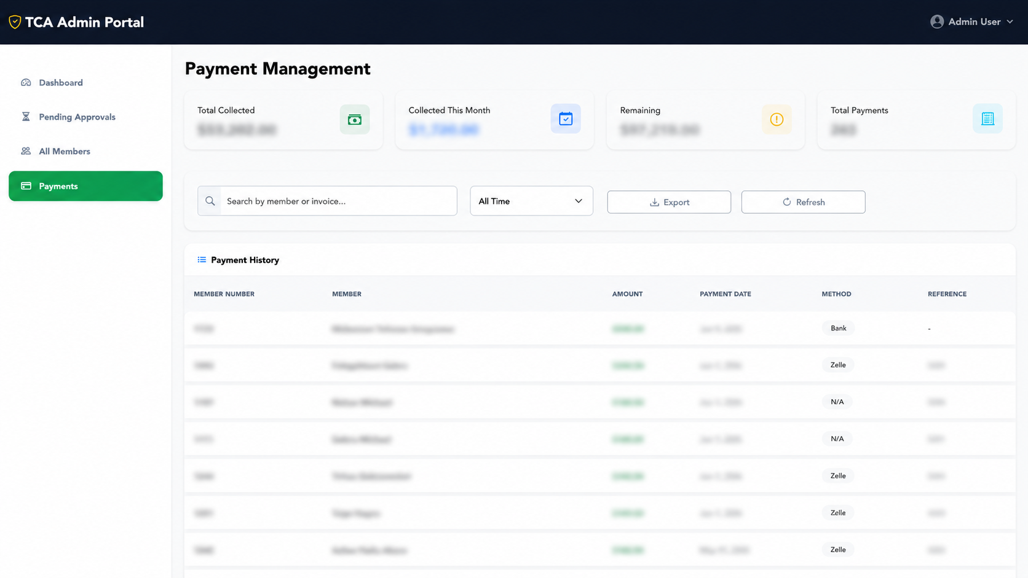Click the Payment History list icon
1028x578 pixels.
(202, 260)
